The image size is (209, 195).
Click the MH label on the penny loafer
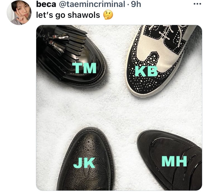174,161
